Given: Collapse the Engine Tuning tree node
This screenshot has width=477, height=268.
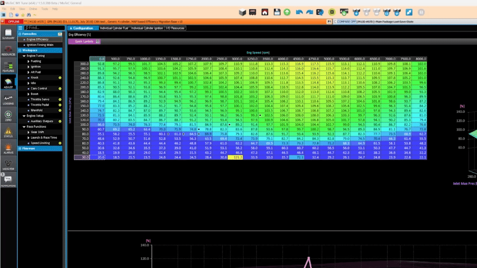Looking at the screenshot, I should point(24,56).
